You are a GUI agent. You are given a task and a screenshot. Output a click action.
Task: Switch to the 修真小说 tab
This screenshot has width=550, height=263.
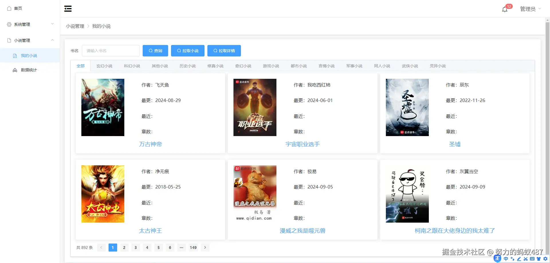[215, 66]
